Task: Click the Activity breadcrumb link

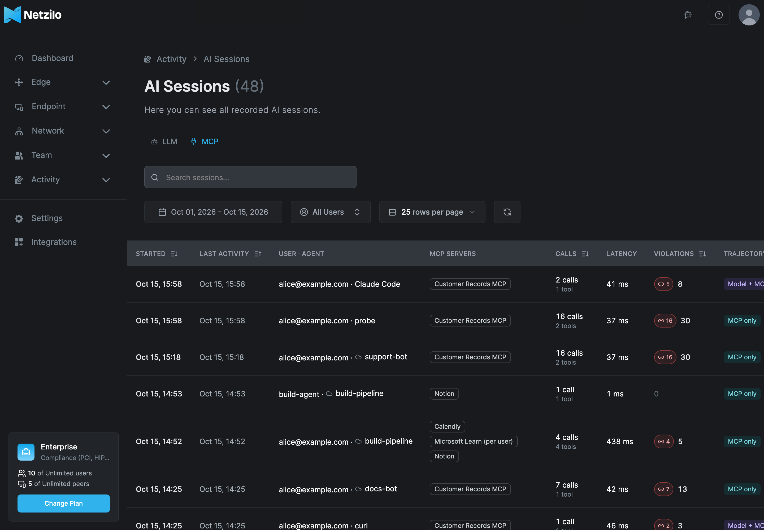Action: [171, 59]
